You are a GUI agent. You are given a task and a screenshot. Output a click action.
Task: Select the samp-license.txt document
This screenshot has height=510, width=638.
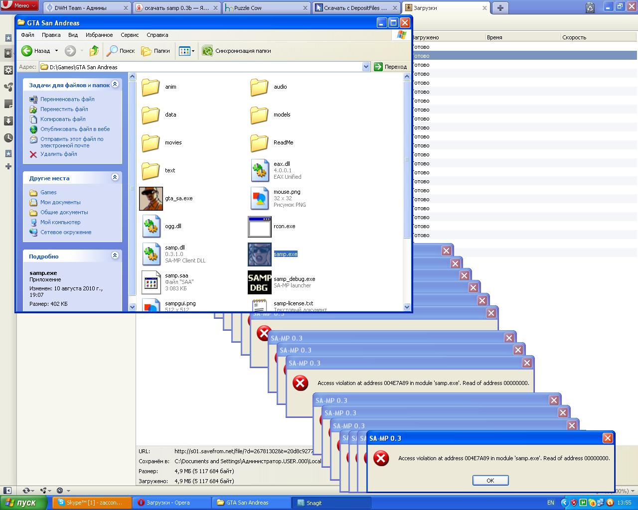(x=260, y=305)
